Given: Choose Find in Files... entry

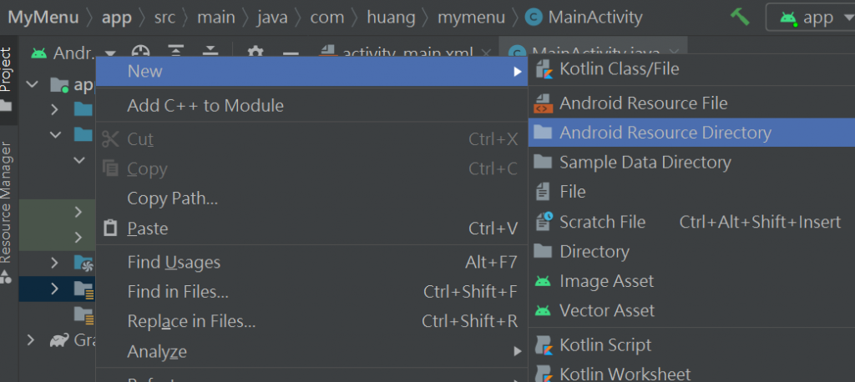Looking at the screenshot, I should pyautogui.click(x=312, y=292).
